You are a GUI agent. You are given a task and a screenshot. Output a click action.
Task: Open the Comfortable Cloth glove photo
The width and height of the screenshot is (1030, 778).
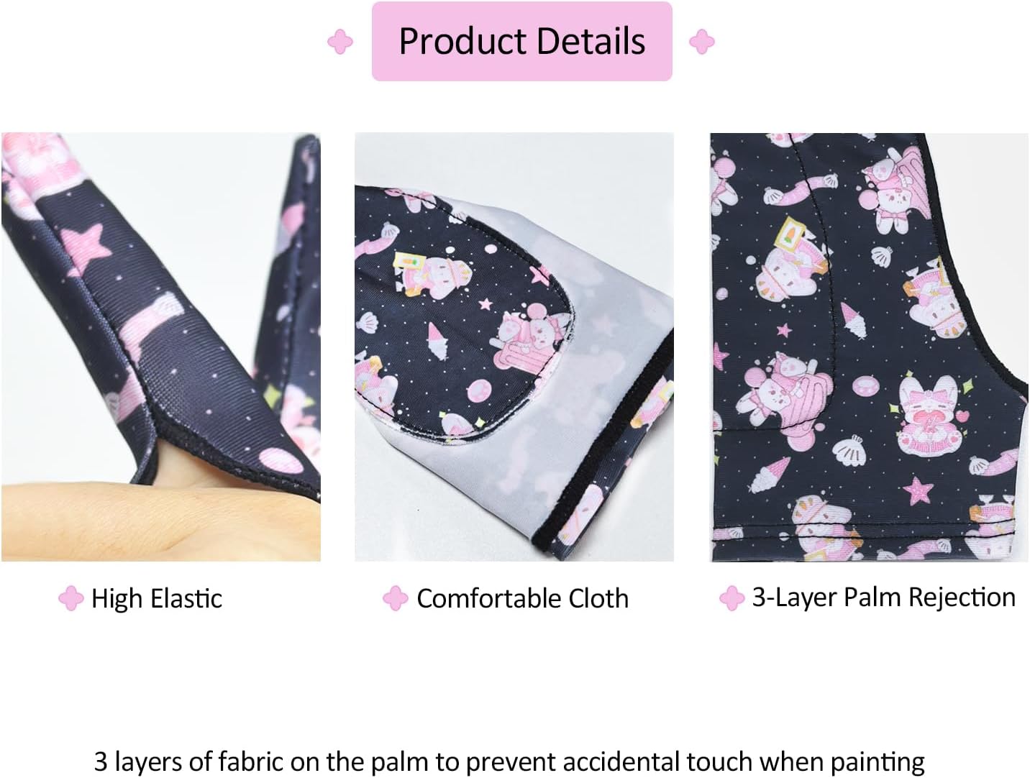pos(514,347)
